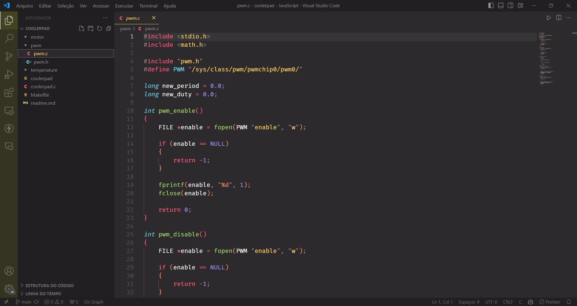This screenshot has width=577, height=306.
Task: Open notifications bell in status bar
Action: click(x=569, y=302)
